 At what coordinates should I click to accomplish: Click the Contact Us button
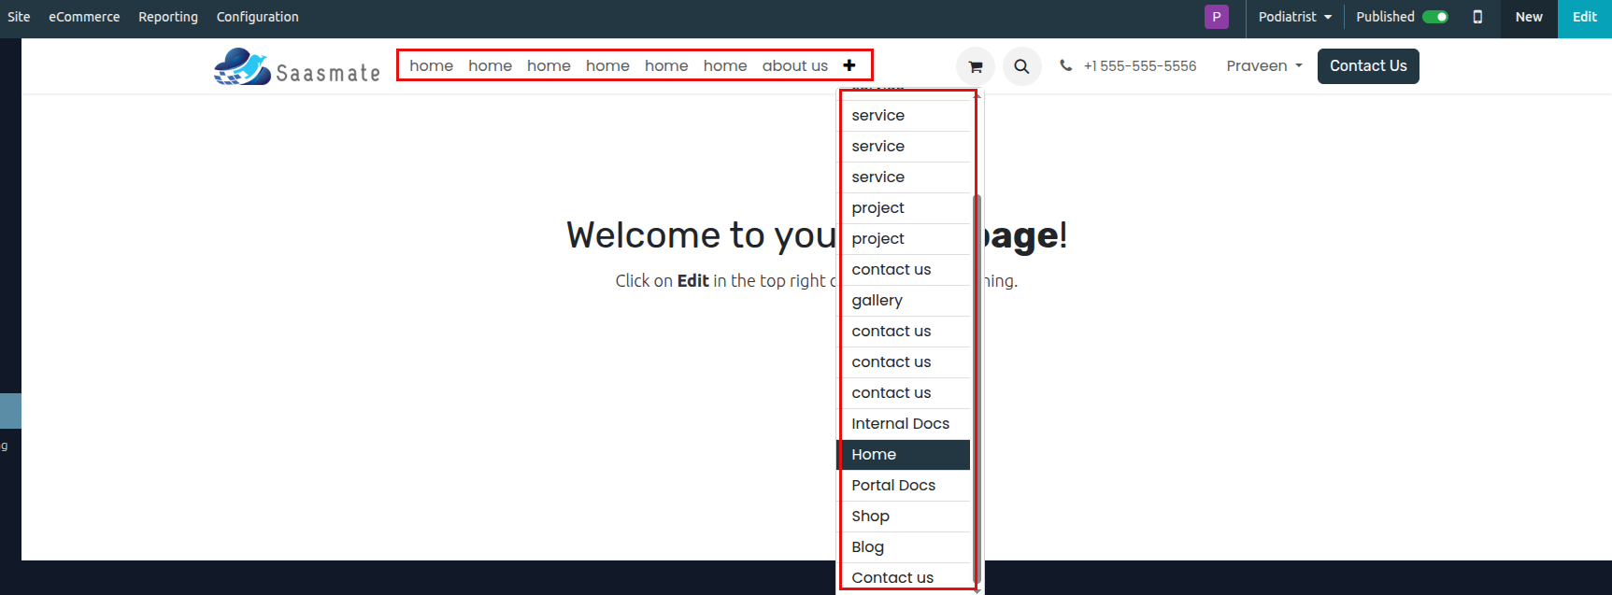coord(1367,65)
